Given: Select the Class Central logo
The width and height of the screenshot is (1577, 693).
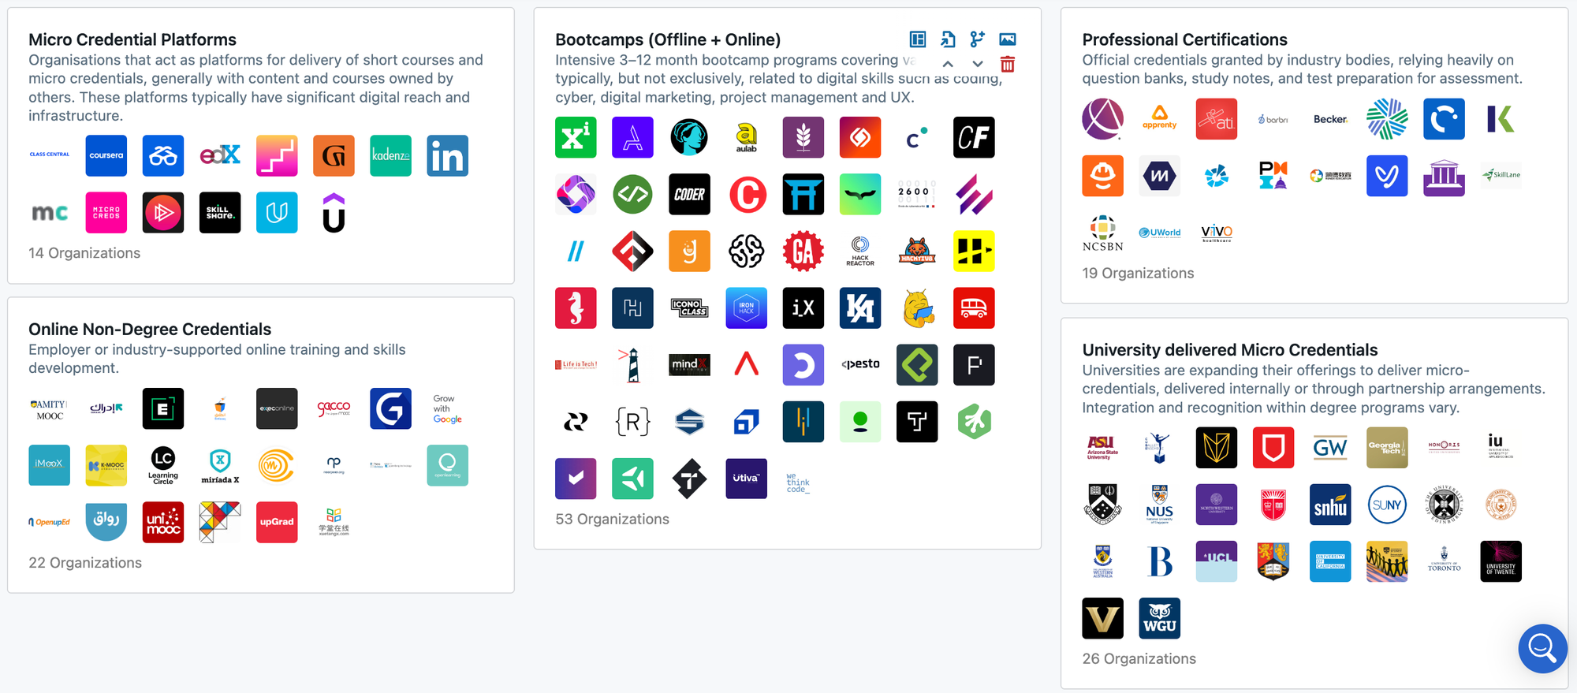Looking at the screenshot, I should point(50,156).
